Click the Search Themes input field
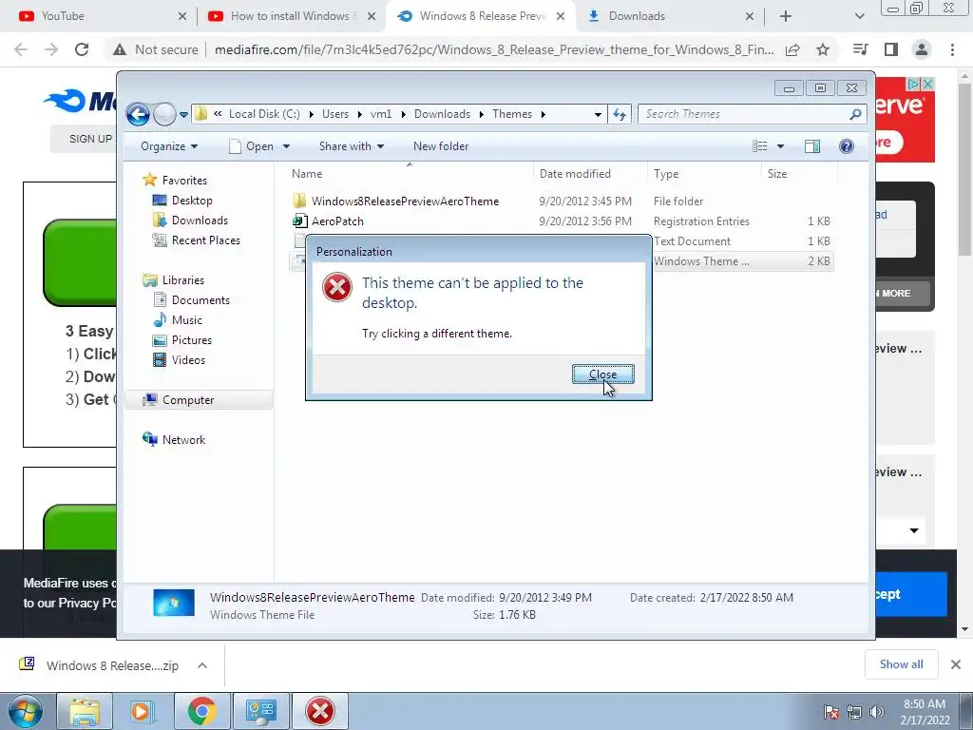This screenshot has height=730, width=973. click(x=745, y=114)
